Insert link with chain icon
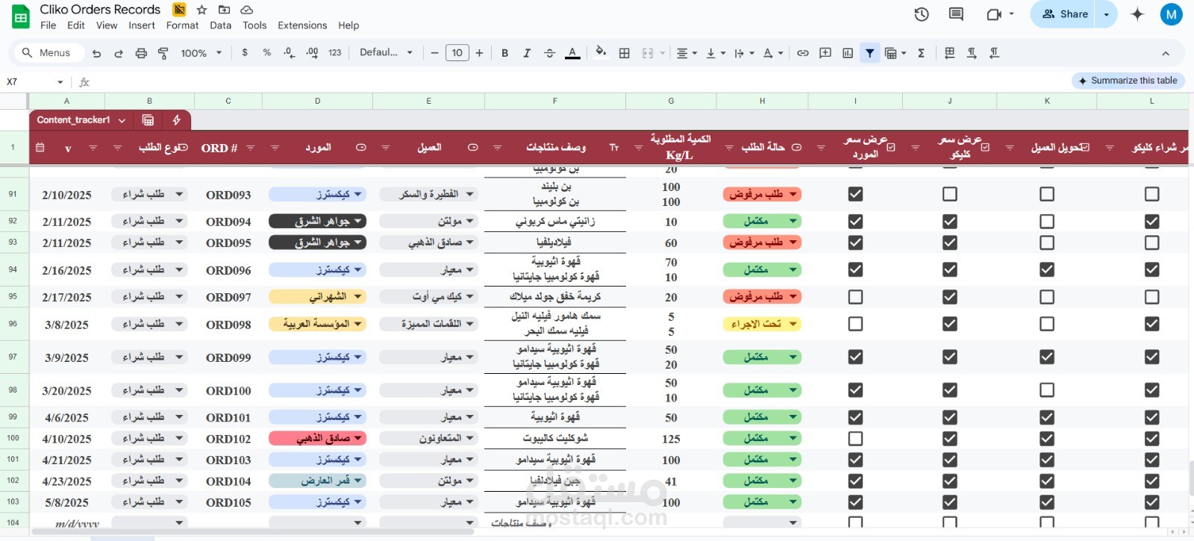The image size is (1194, 541). pos(803,53)
